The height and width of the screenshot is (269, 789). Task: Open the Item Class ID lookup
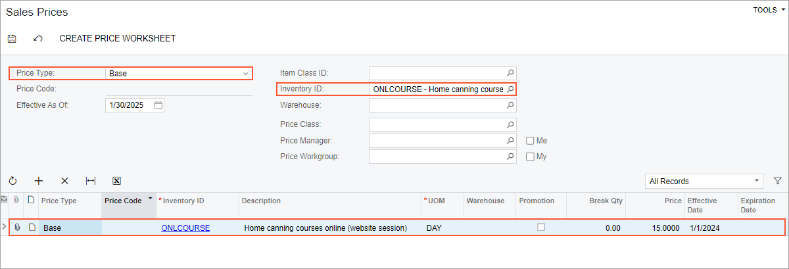point(510,72)
